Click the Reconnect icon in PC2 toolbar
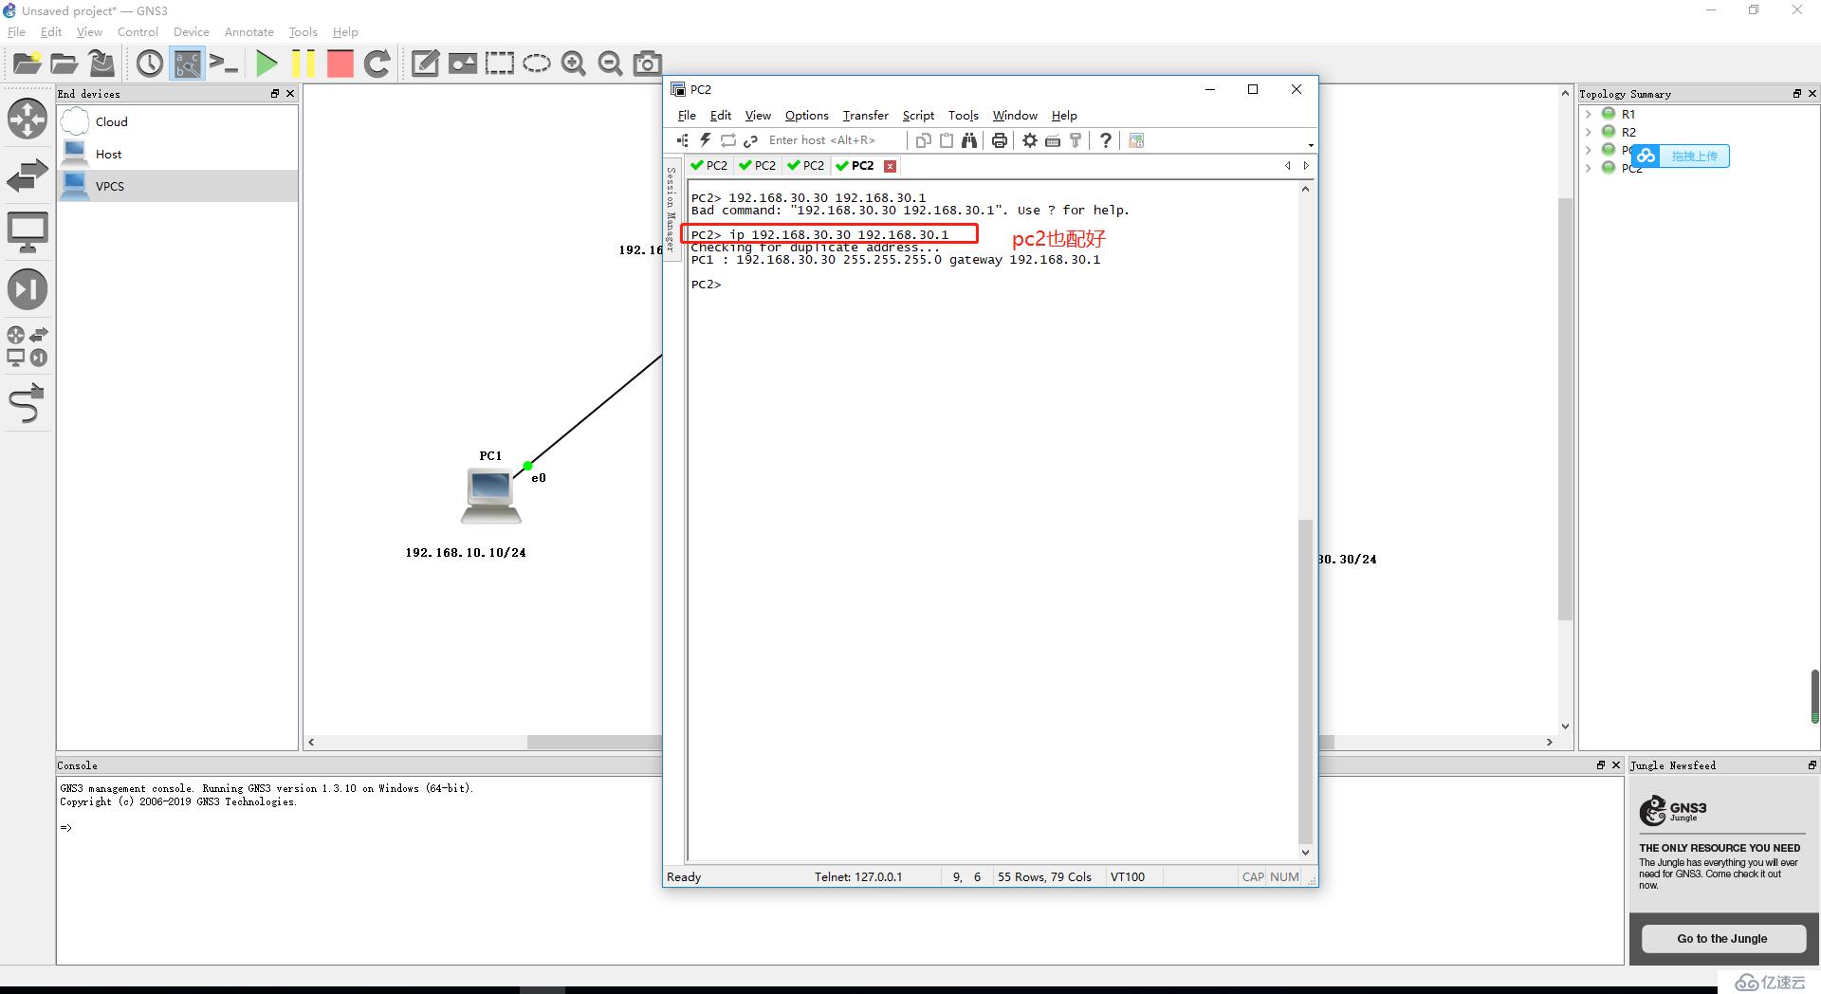This screenshot has height=994, width=1821. point(728,140)
